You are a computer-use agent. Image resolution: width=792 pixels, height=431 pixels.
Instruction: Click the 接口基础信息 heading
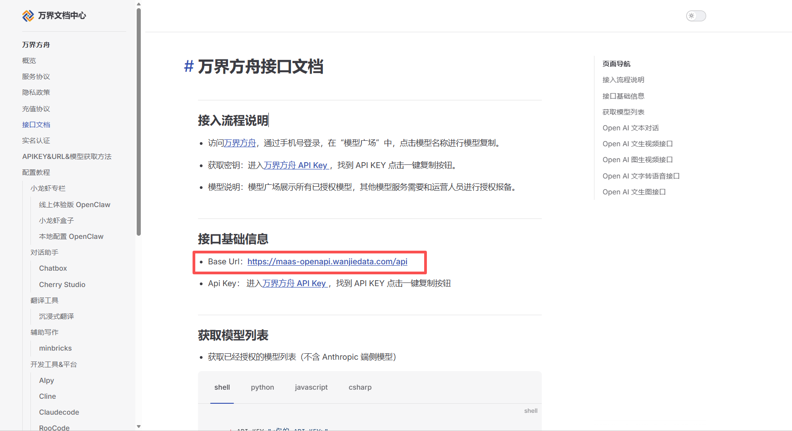(x=233, y=239)
